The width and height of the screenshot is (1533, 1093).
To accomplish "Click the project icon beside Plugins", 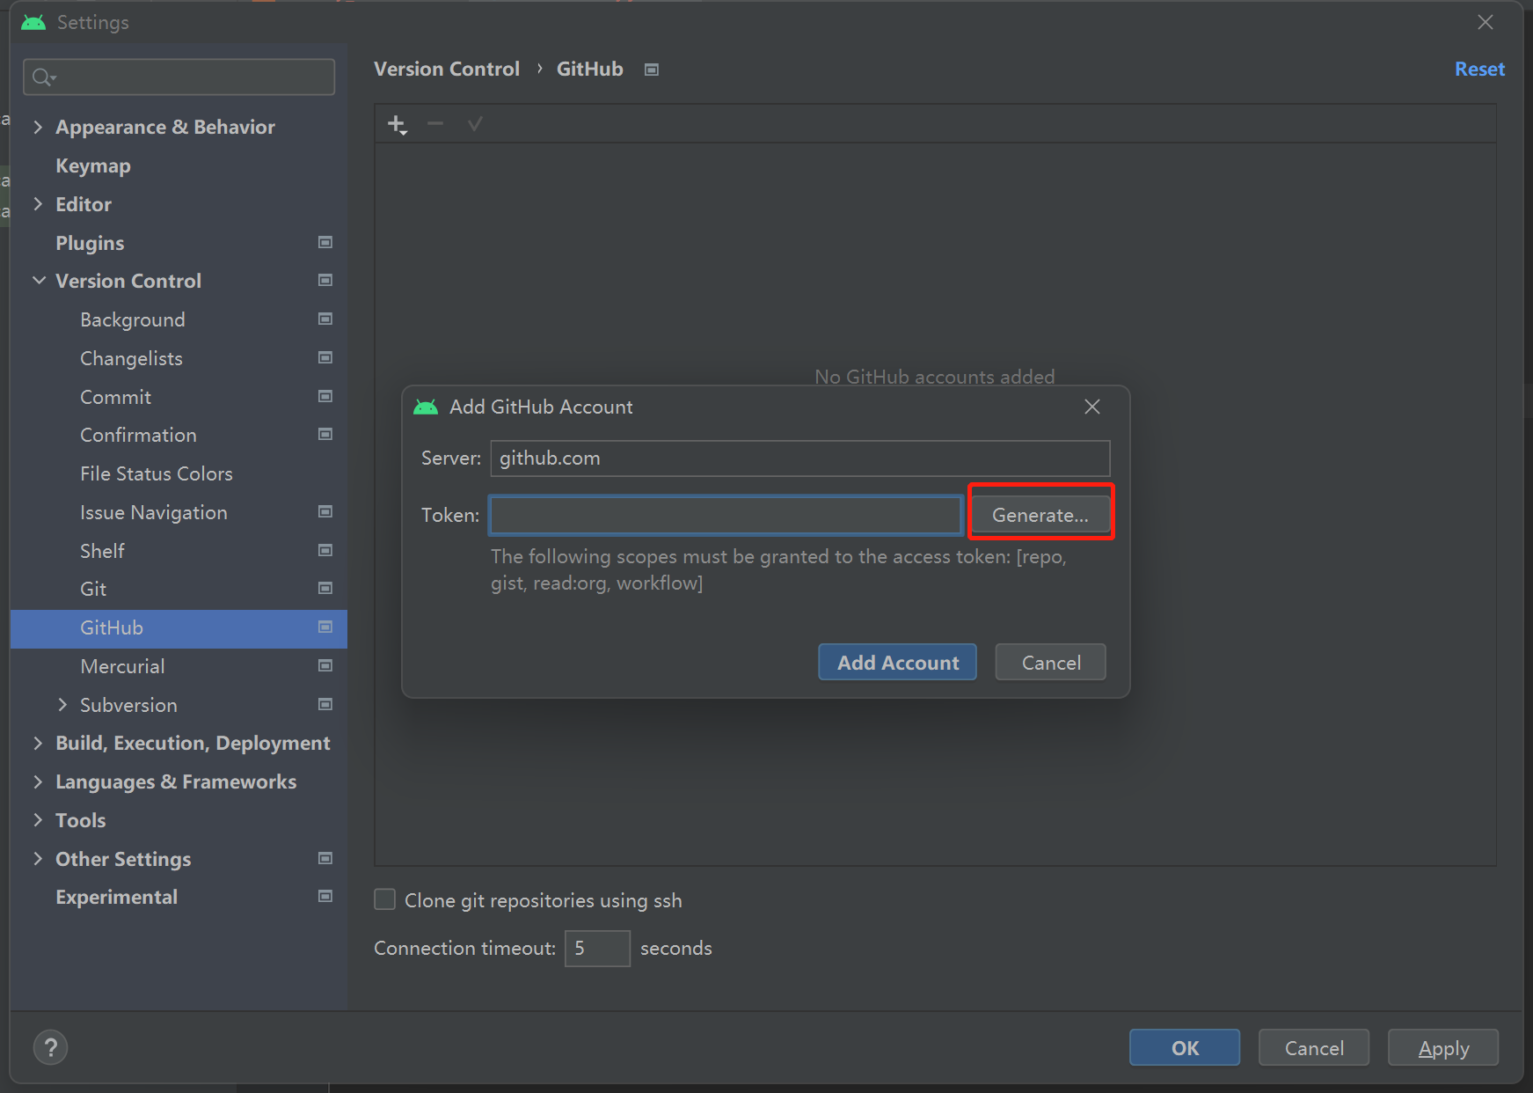I will (x=325, y=242).
